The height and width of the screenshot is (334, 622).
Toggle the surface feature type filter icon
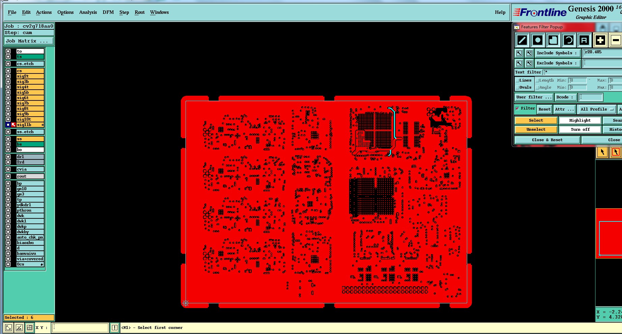click(553, 40)
